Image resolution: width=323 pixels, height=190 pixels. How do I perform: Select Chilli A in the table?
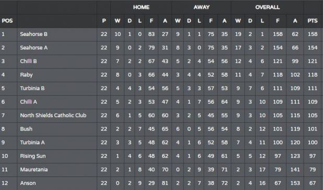(28, 102)
